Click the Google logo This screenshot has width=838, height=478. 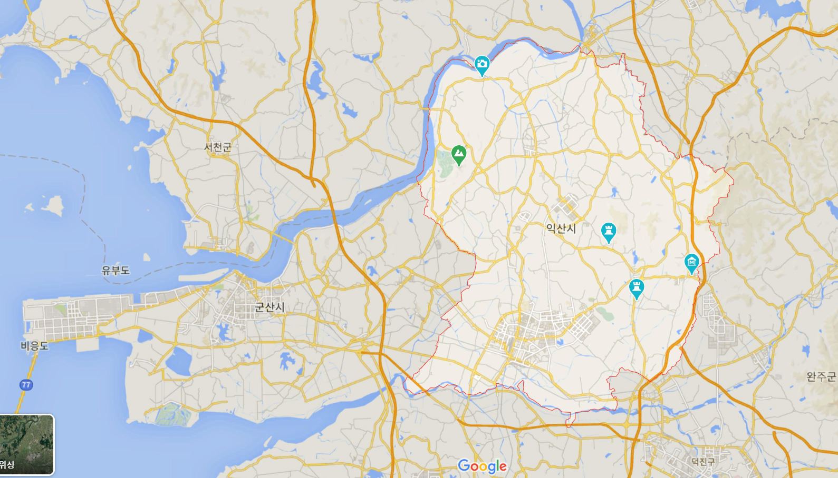point(483,466)
